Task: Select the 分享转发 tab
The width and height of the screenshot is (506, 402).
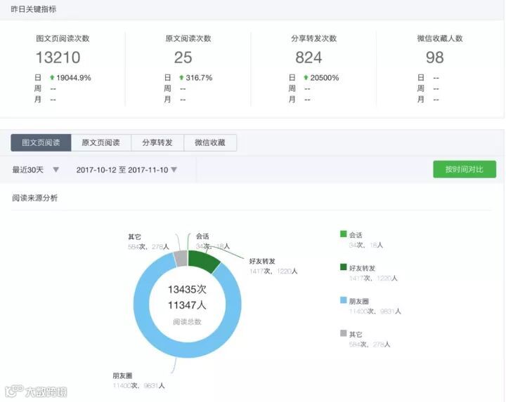Action: click(x=157, y=142)
